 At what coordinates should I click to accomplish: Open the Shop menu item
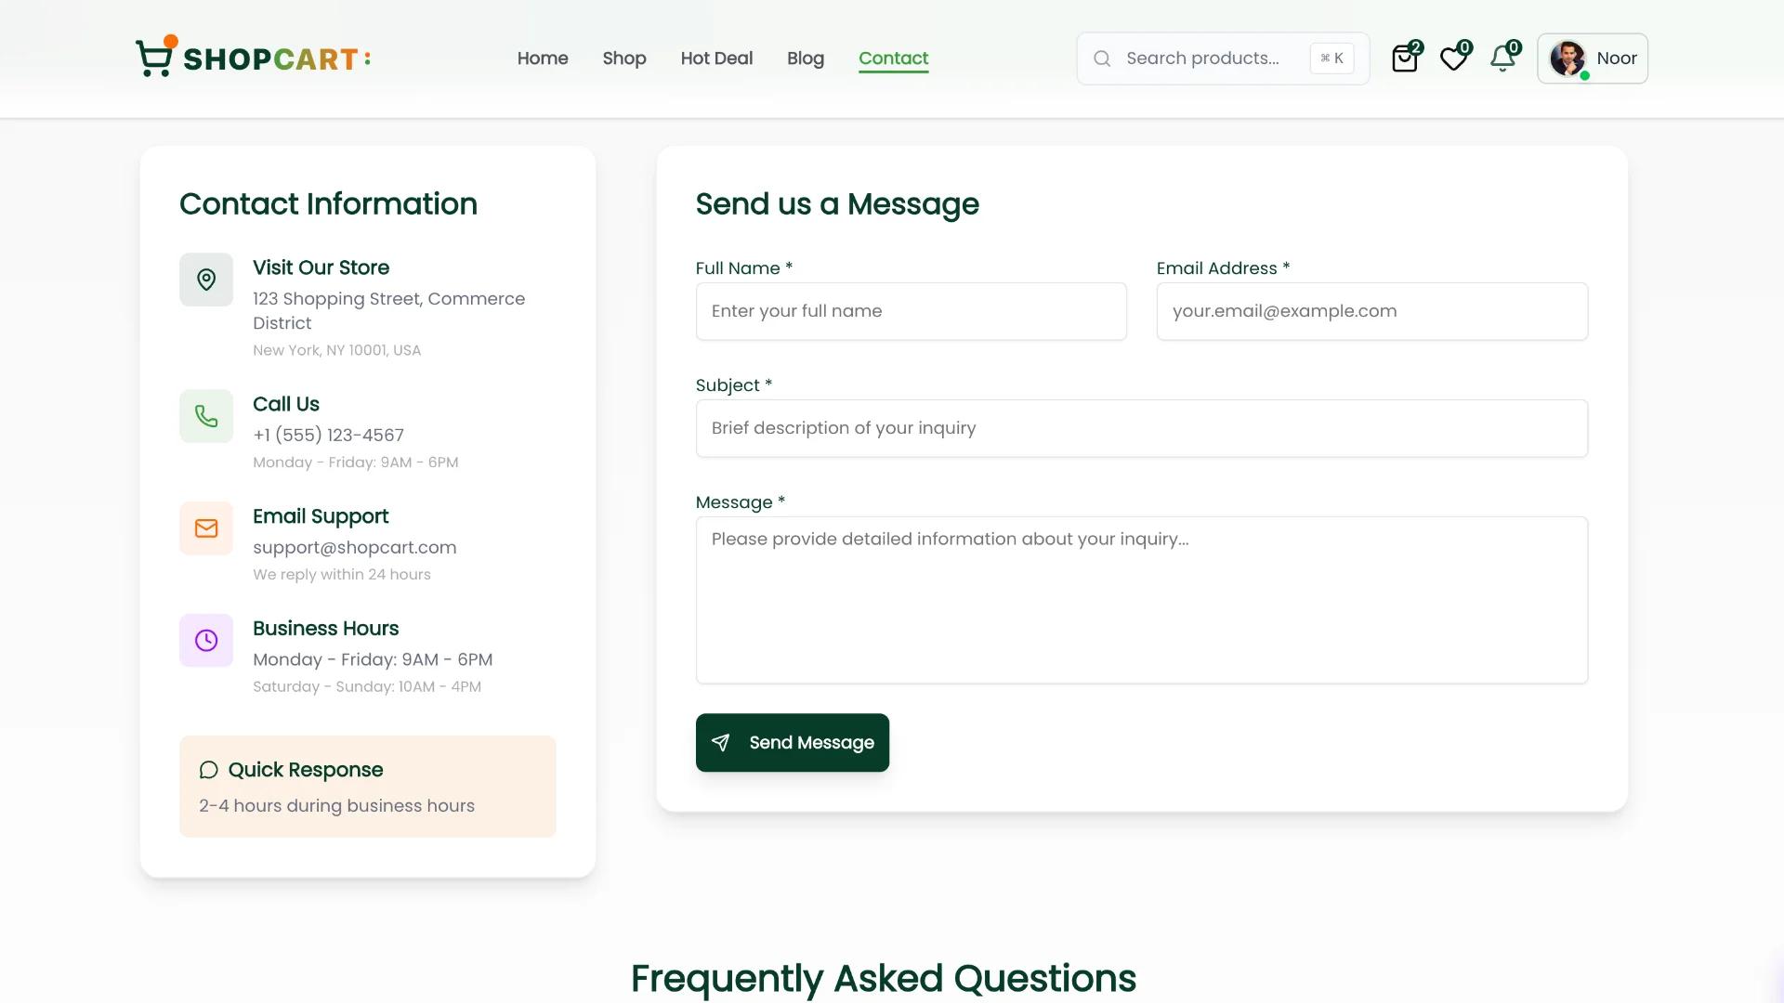(x=624, y=59)
